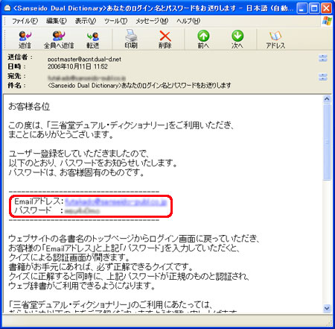The width and height of the screenshot is (335, 329).
Task: Click the vertical scrollbar thumb
Action: (x=327, y=142)
